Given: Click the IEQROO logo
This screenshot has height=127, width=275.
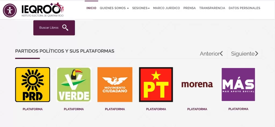Looking at the screenshot, I should [x=43, y=10].
